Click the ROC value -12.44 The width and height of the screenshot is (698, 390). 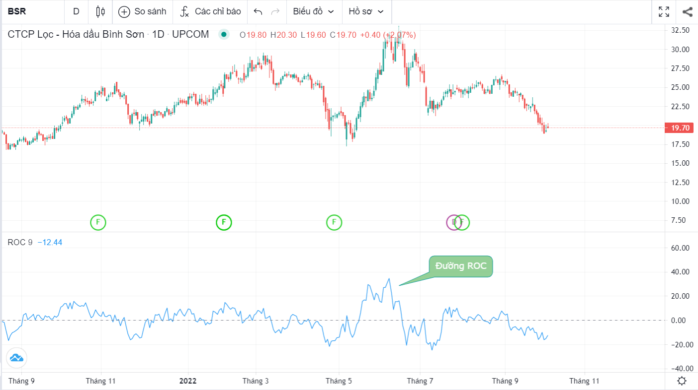tap(50, 242)
